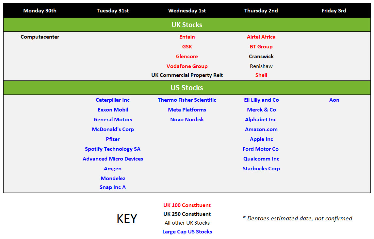
Task: Click the US Stocks section banner
Action: (187, 88)
